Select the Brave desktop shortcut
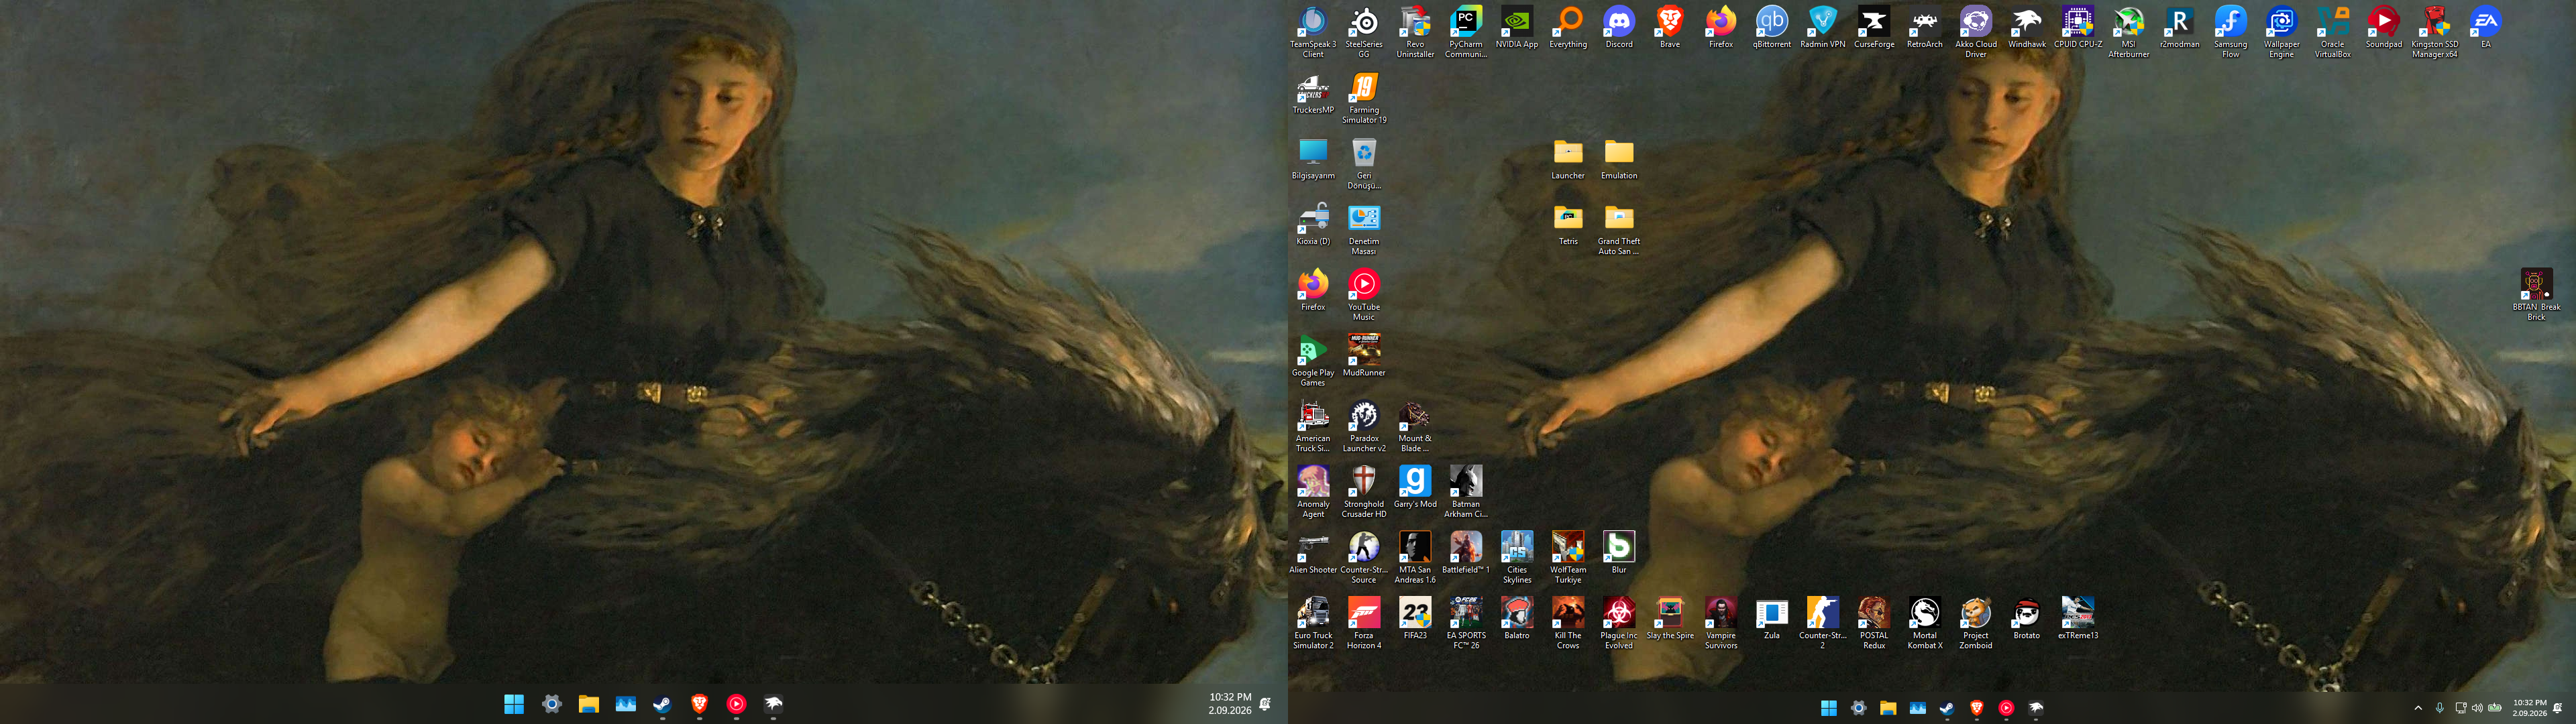This screenshot has width=2576, height=724. pos(1670,27)
